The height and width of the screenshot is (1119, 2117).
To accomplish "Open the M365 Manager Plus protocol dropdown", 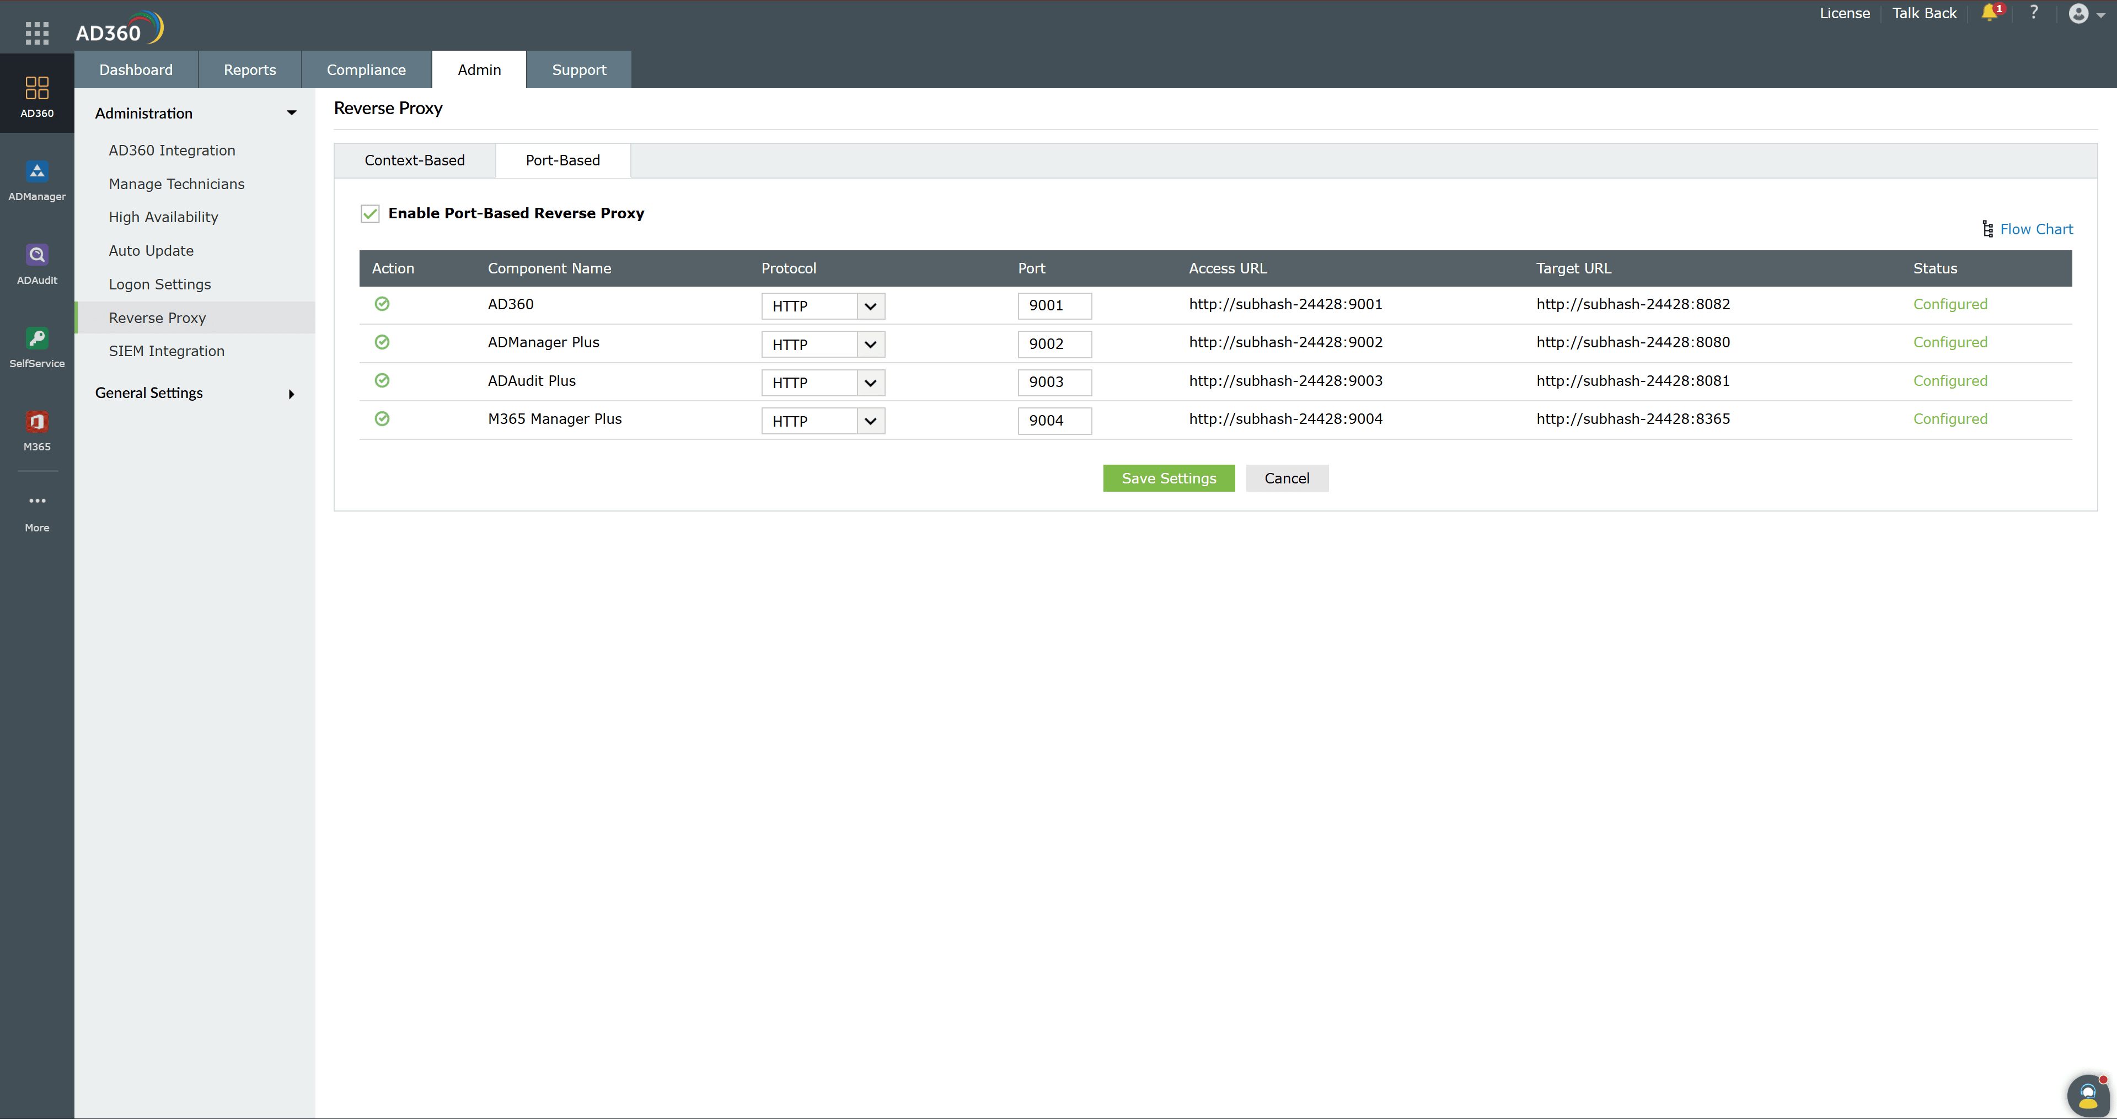I will [x=823, y=421].
